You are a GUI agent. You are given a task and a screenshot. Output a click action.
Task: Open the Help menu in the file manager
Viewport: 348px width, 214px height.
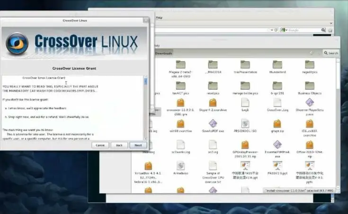[157, 45]
